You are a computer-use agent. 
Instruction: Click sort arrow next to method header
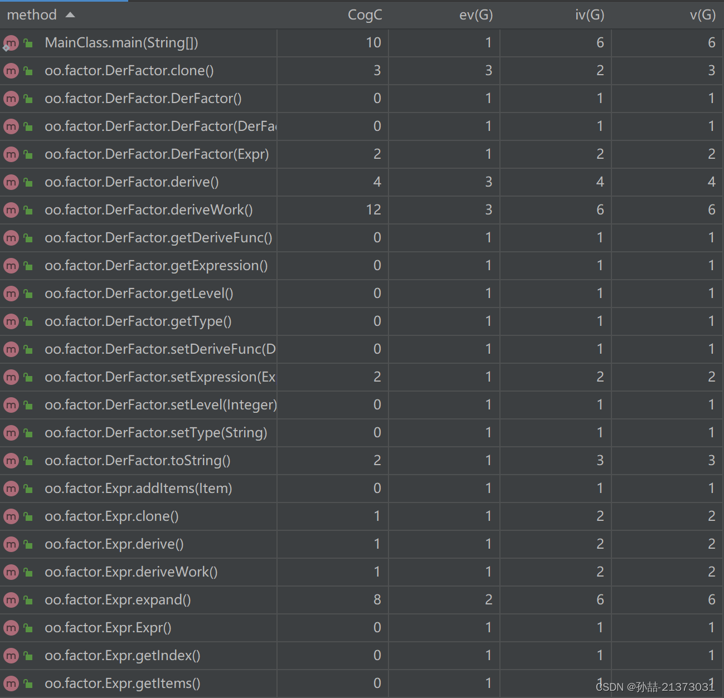click(70, 15)
